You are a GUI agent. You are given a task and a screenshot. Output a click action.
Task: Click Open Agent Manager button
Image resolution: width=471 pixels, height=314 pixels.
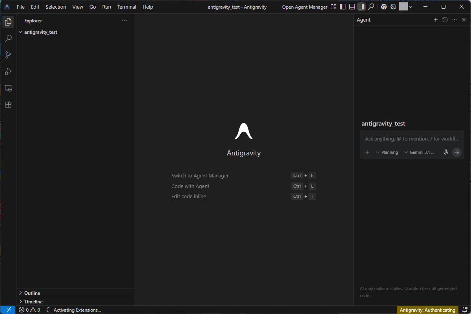[305, 7]
